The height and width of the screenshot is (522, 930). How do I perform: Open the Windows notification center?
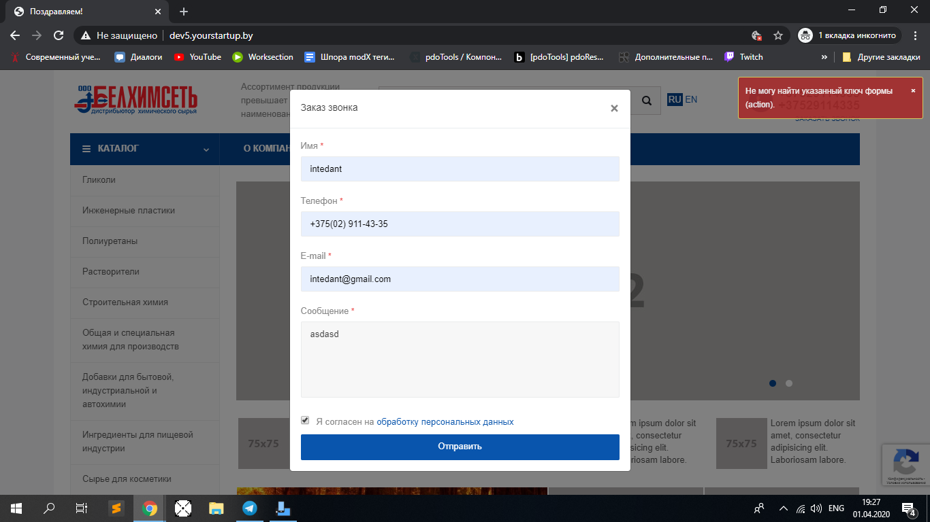pyautogui.click(x=908, y=508)
